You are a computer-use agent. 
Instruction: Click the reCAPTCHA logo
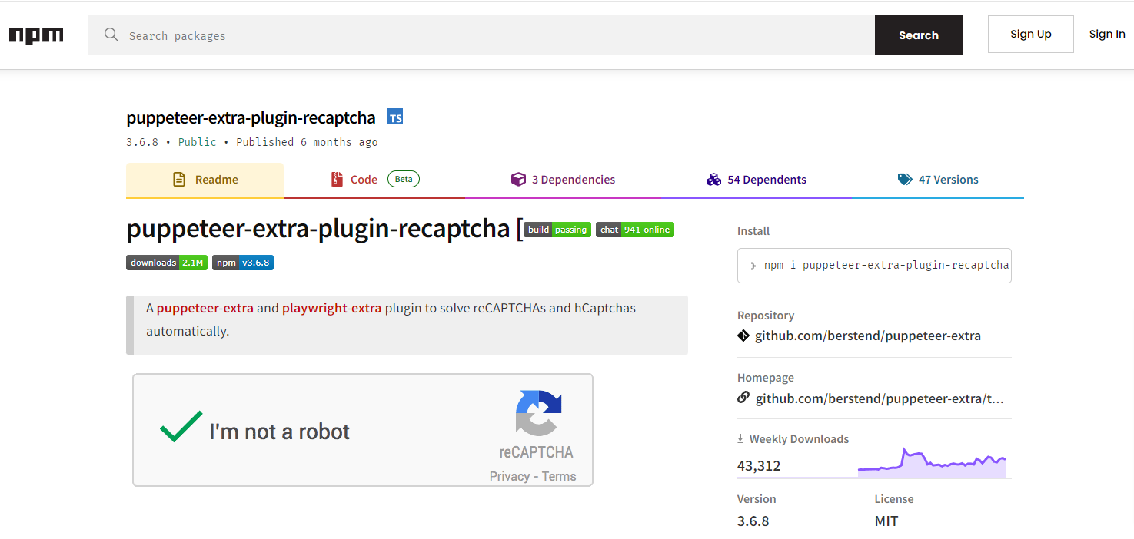(538, 413)
